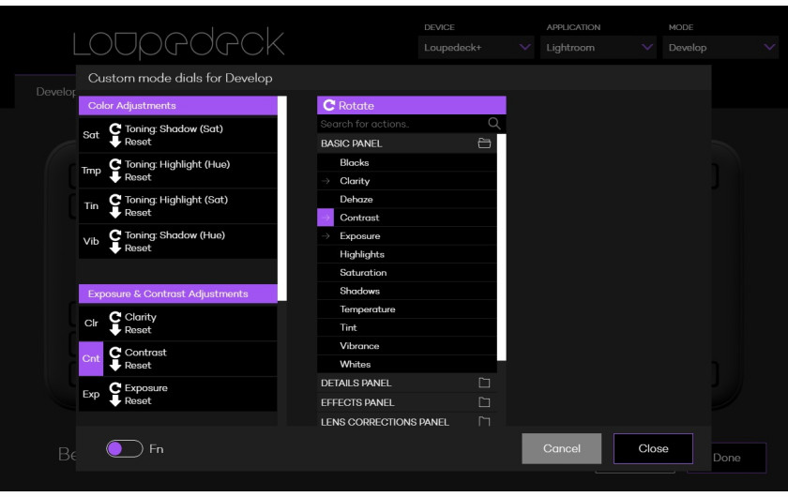Image resolution: width=788 pixels, height=497 pixels.
Task: Select the Exp dial label
Action: (91, 394)
